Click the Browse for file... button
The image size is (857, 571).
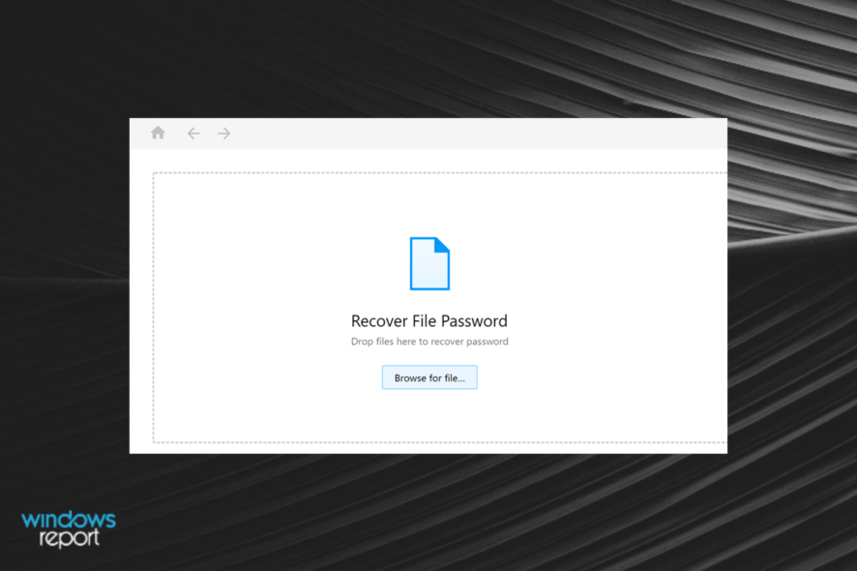click(x=429, y=377)
